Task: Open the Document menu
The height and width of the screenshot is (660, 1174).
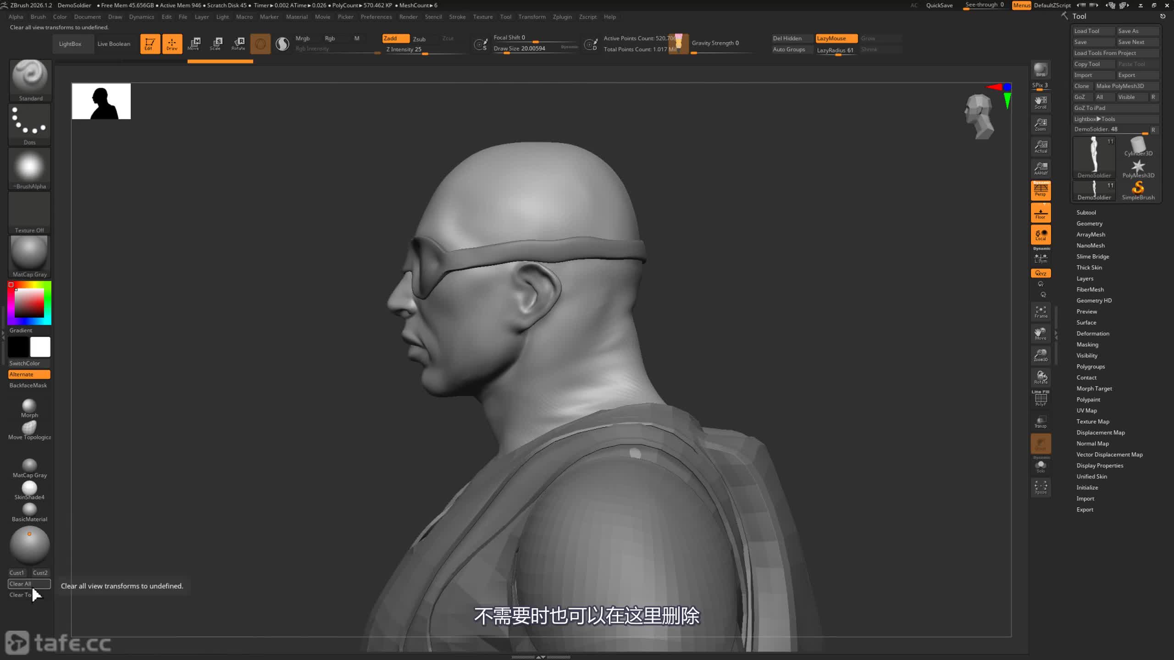Action: coord(87,17)
